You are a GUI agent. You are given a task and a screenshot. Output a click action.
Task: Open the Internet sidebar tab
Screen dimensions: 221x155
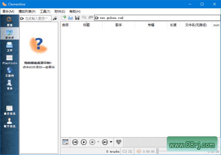pos(9,72)
